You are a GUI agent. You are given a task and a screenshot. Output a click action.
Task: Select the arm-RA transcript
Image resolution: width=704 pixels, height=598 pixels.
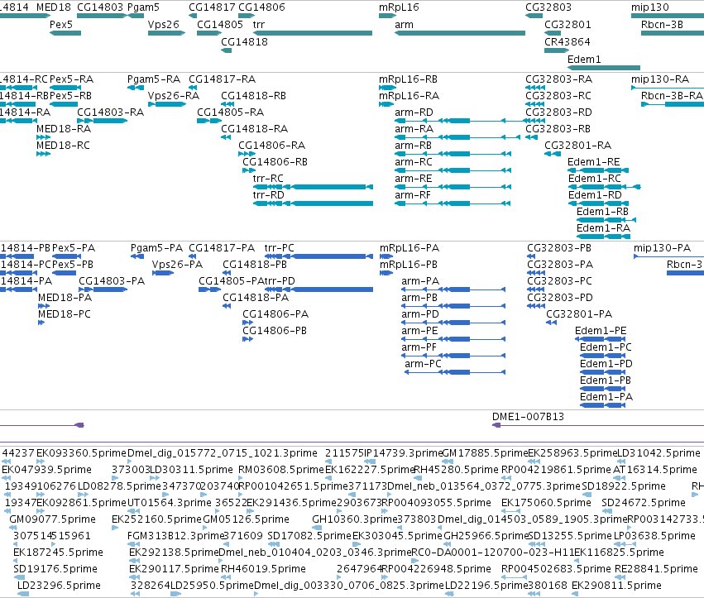pyautogui.click(x=457, y=137)
